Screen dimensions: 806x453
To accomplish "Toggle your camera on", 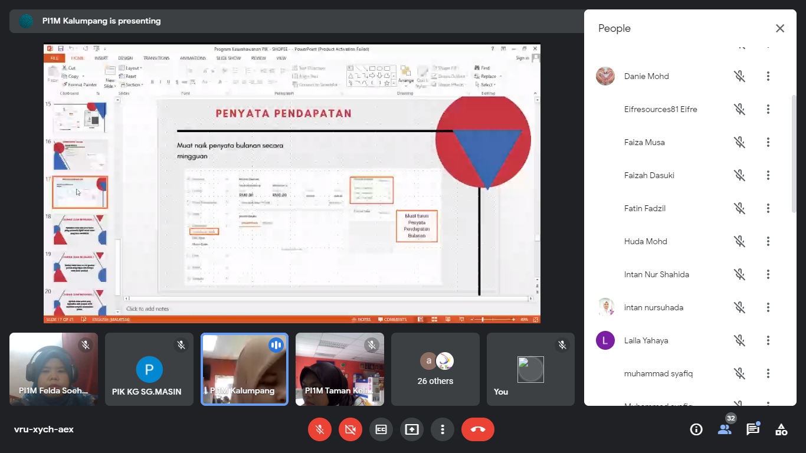I will (350, 429).
